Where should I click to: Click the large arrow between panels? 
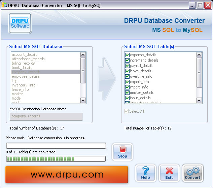(107, 79)
